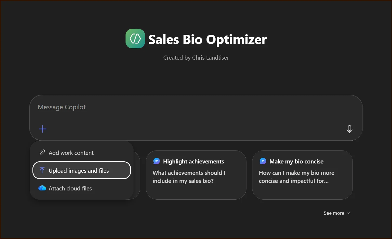The height and width of the screenshot is (239, 392).
Task: Open the Highlight achievements suggested prompt
Action: 196,175
